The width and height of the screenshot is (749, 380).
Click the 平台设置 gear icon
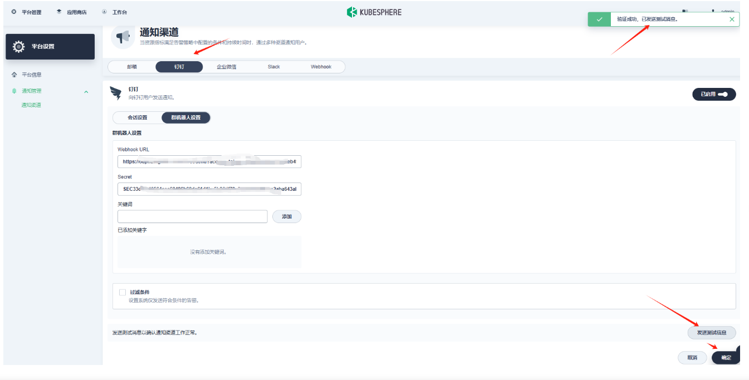click(x=18, y=47)
